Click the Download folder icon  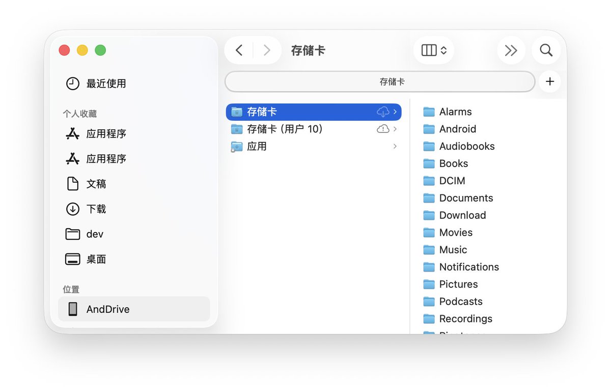coord(429,215)
